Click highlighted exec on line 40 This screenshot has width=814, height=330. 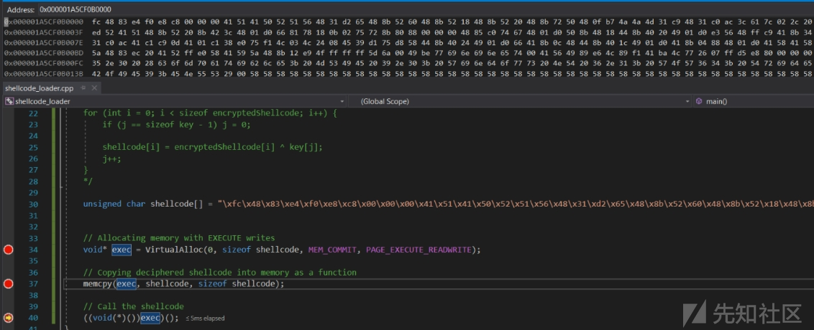tap(150, 318)
